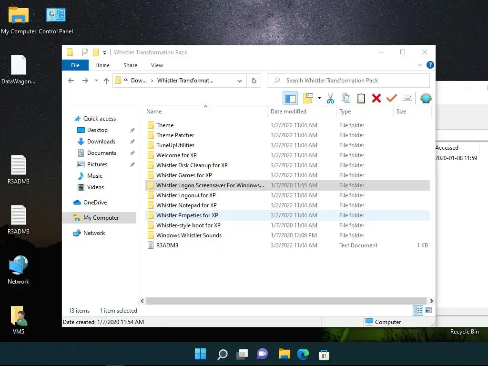Select the Theme Patcher folder

pyautogui.click(x=287, y=135)
